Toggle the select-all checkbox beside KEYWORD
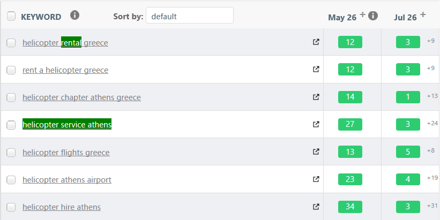The image size is (440, 220). point(11,16)
